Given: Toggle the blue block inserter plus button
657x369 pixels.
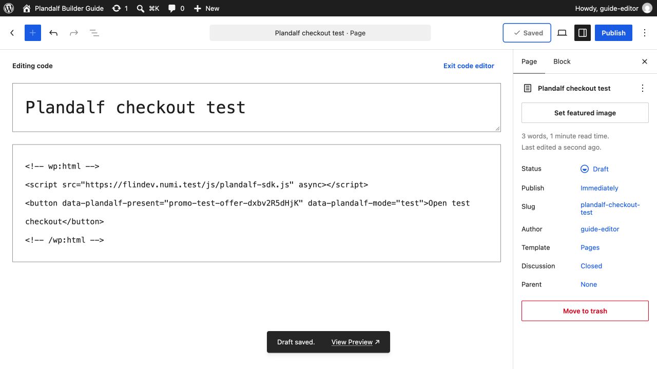Looking at the screenshot, I should click(x=32, y=33).
